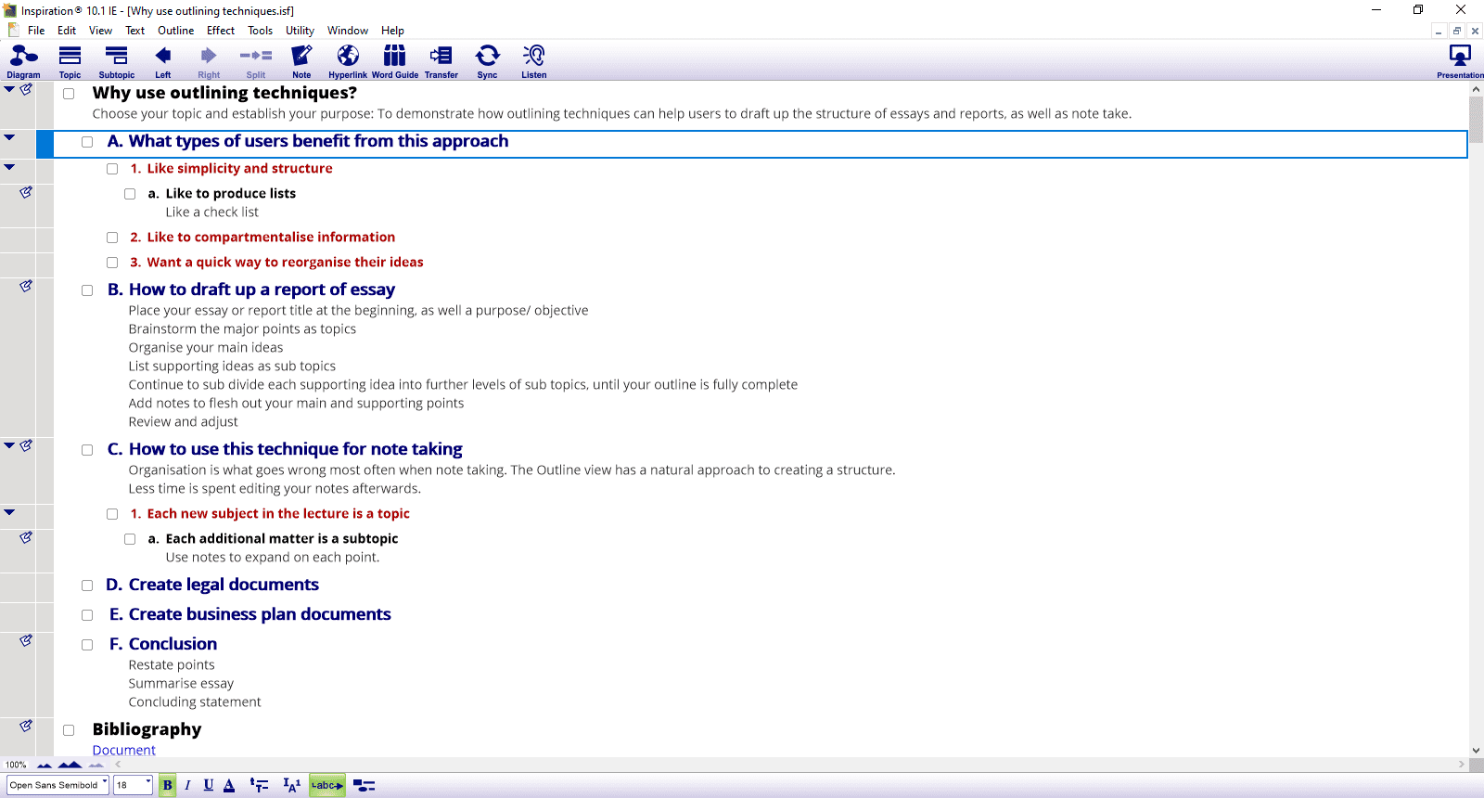Image resolution: width=1484 pixels, height=798 pixels.
Task: Toggle bold formatting button
Action: point(167,785)
